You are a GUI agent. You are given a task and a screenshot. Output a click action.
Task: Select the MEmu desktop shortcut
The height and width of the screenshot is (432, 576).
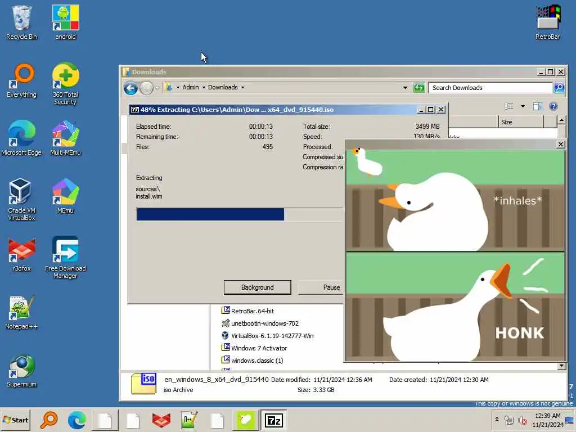pyautogui.click(x=65, y=196)
